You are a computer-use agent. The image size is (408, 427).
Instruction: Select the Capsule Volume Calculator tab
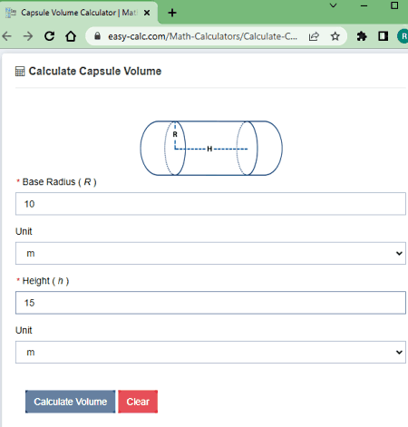pyautogui.click(x=79, y=13)
